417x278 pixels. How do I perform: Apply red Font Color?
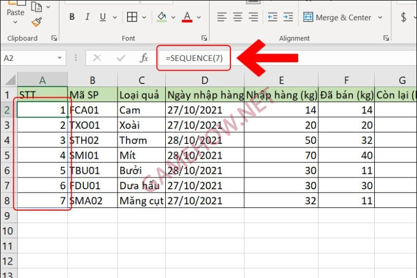click(187, 17)
